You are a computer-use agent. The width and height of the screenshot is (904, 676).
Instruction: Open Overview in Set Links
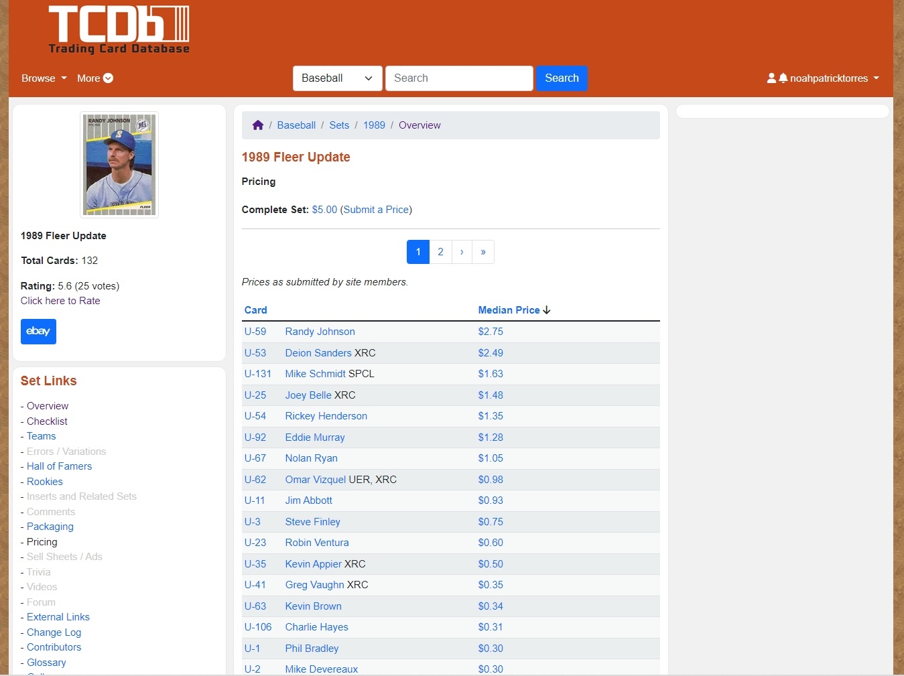pos(48,406)
